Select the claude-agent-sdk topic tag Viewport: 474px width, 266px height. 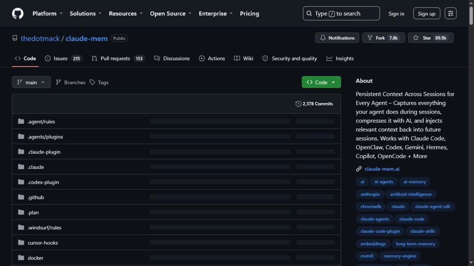point(432,206)
